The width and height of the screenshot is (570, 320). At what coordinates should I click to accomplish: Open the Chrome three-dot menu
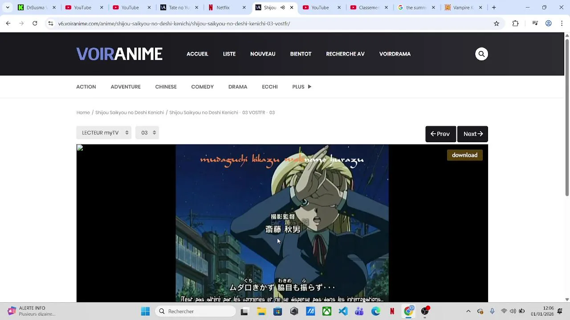(562, 24)
